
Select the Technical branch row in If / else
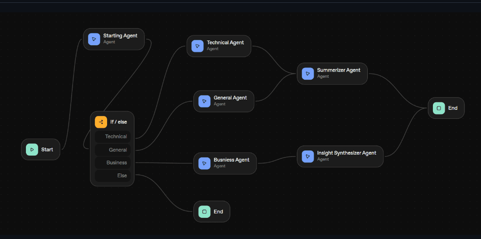[x=113, y=137]
